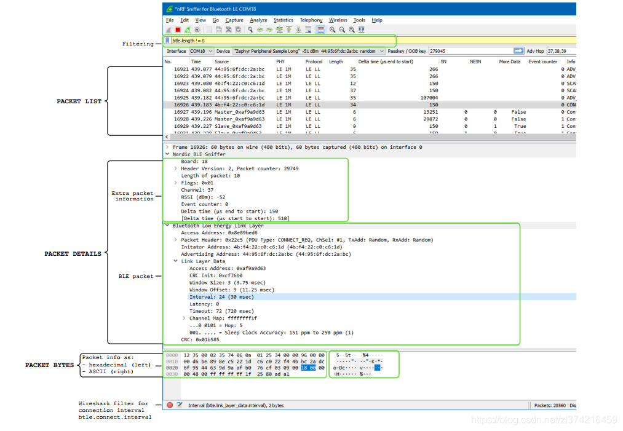Viewport: 623px width, 431px height.
Task: Open Find packet magnifier tool
Action: [250, 30]
